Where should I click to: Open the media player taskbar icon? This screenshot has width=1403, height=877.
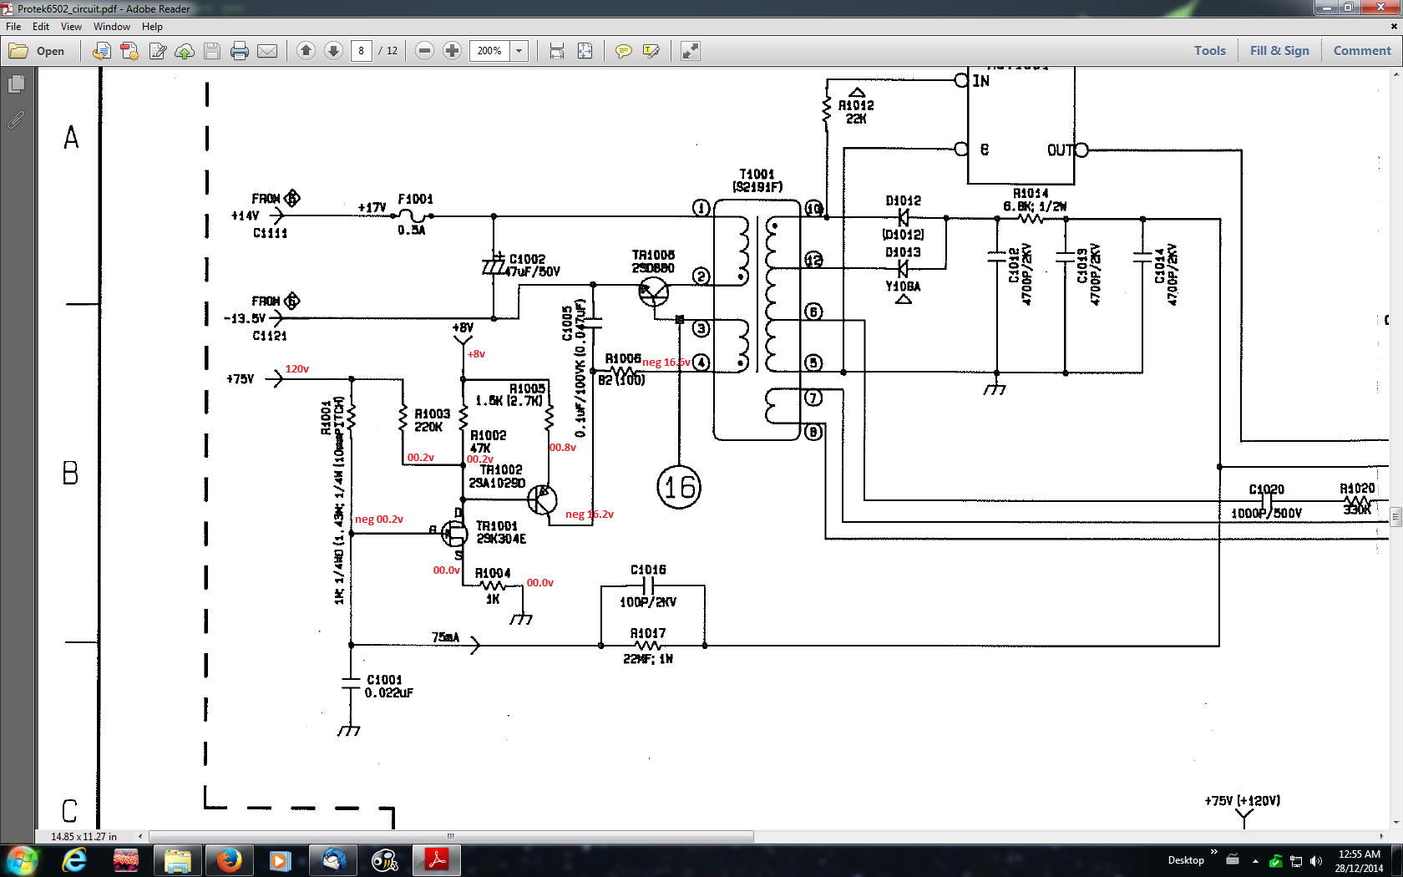280,860
